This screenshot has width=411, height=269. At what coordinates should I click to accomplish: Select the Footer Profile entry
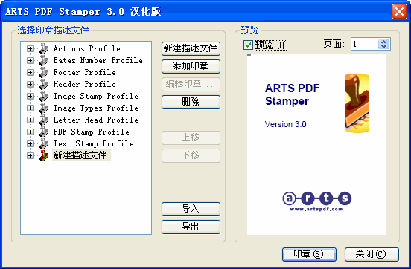coord(84,73)
